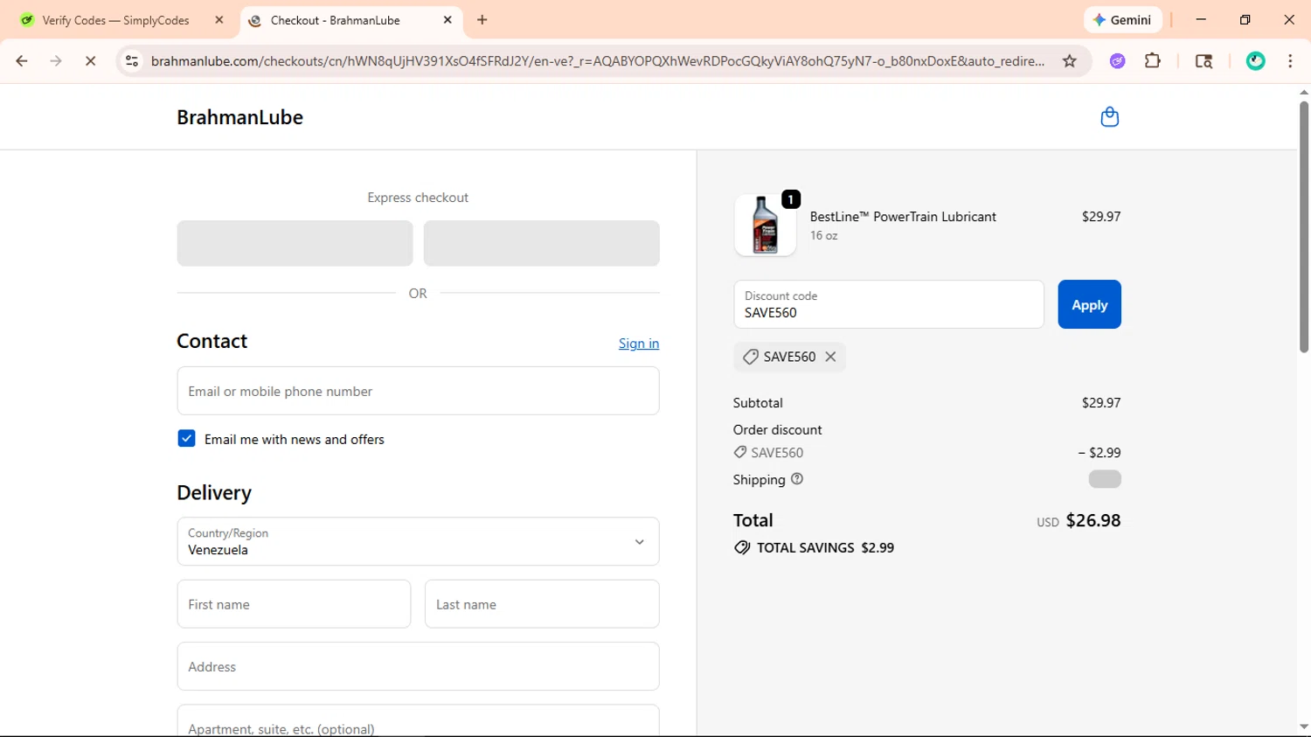
Task: Restore down the Chrome window
Action: point(1245,20)
